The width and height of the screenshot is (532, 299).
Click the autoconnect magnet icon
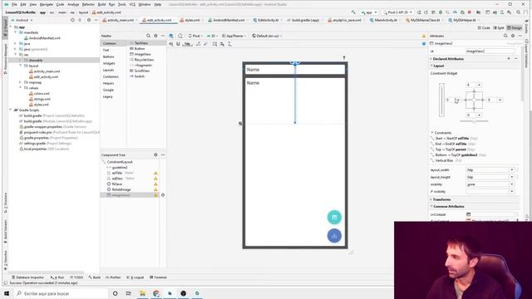pyautogui.click(x=178, y=44)
